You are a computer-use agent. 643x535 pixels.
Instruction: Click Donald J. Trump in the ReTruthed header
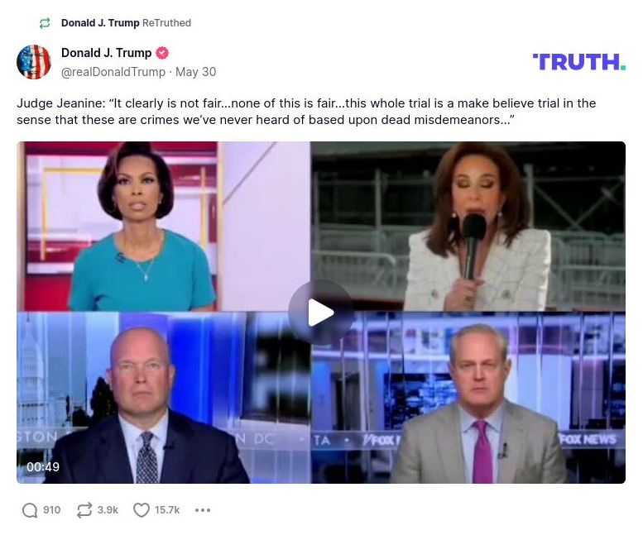point(100,23)
